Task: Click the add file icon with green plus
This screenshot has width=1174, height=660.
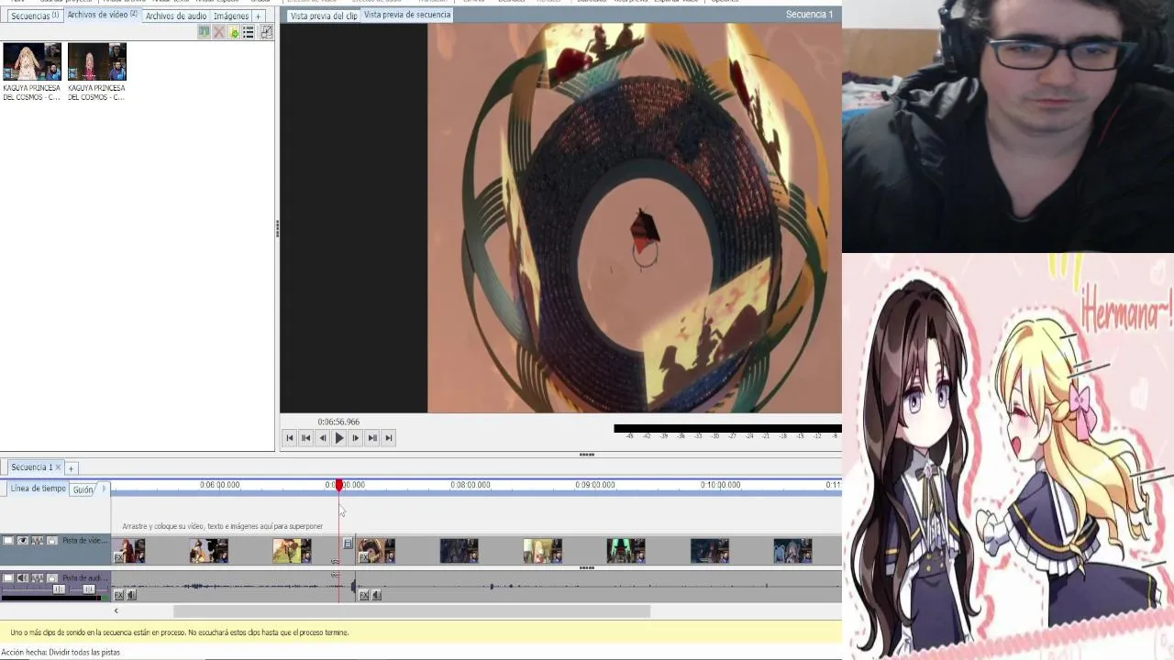Action: [234, 32]
